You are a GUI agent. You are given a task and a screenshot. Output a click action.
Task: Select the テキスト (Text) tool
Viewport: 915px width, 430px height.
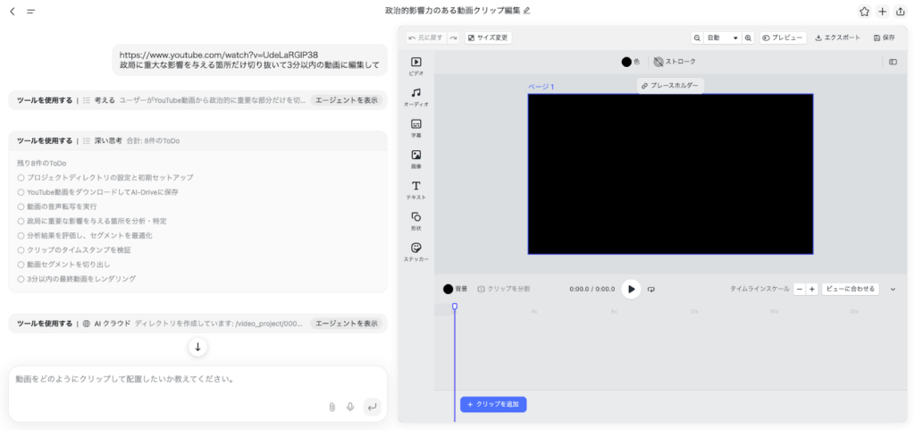(x=416, y=190)
